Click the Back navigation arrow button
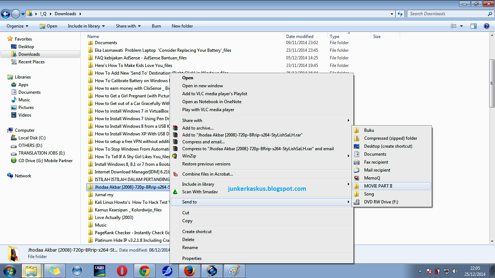Screen dimensions: 495x278 tap(5, 14)
